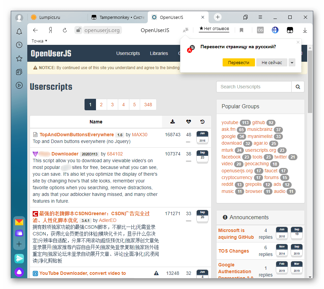The image size is (324, 289).
Task: Open cryptocurrency group link
Action: coord(237,177)
